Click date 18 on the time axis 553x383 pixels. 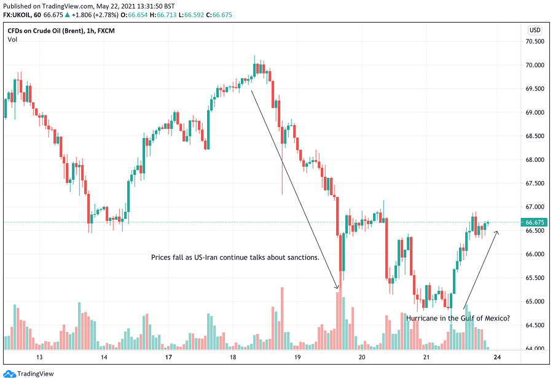coord(233,357)
